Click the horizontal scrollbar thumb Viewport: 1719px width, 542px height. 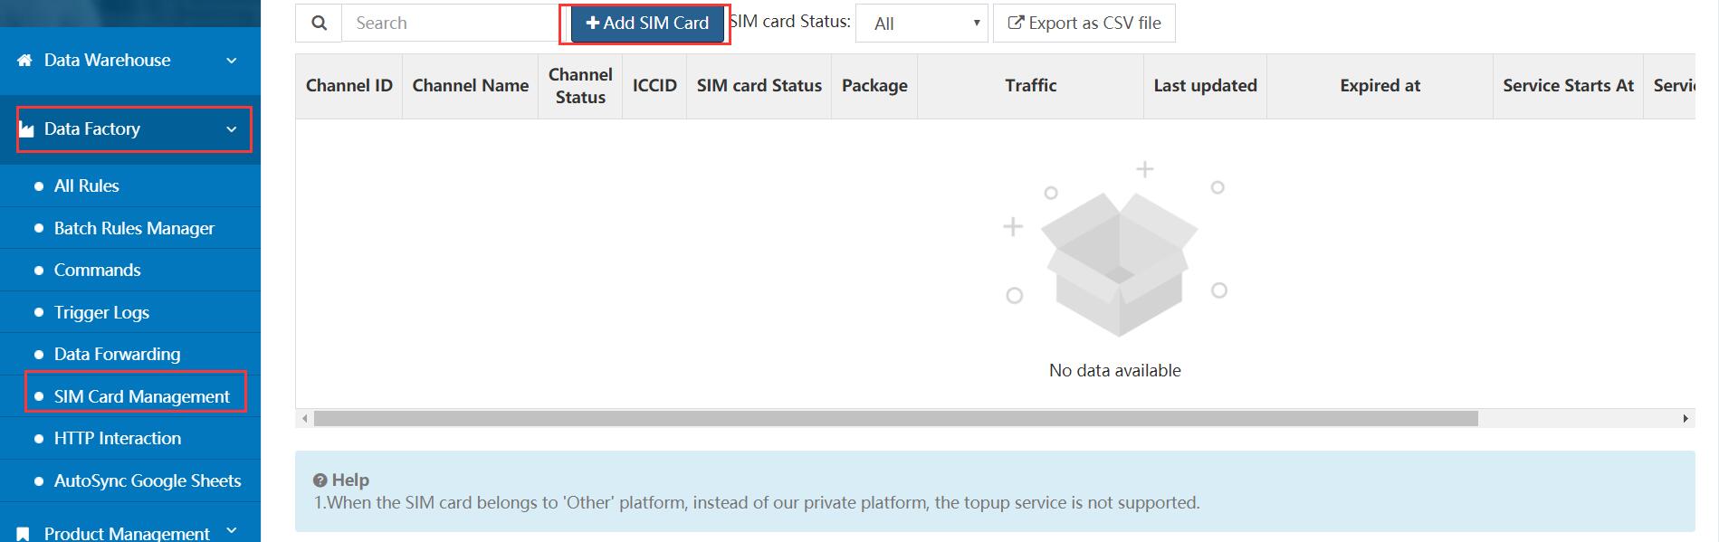point(895,419)
